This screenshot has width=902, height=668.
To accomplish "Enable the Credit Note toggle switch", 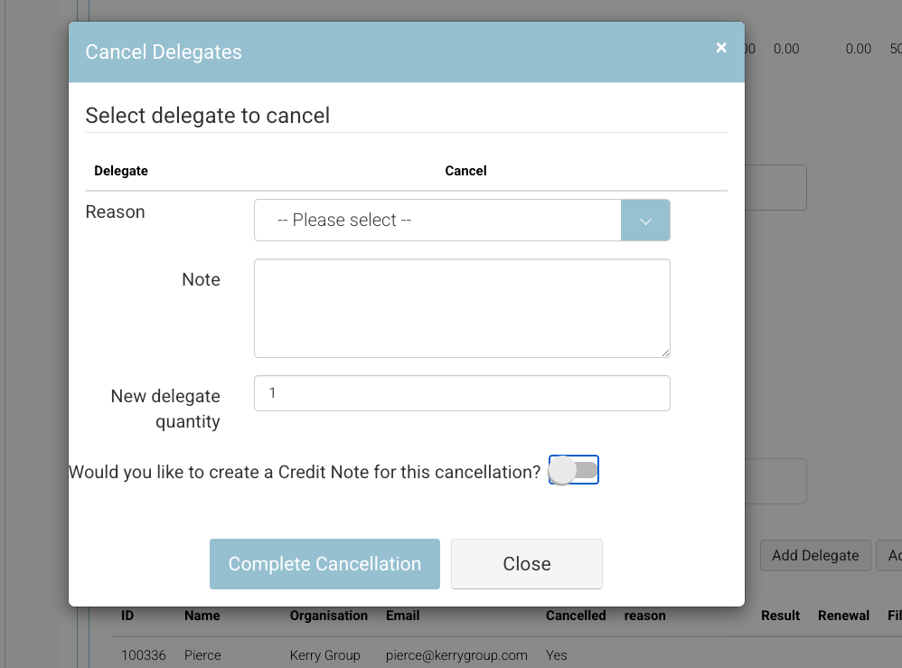I will pyautogui.click(x=574, y=471).
